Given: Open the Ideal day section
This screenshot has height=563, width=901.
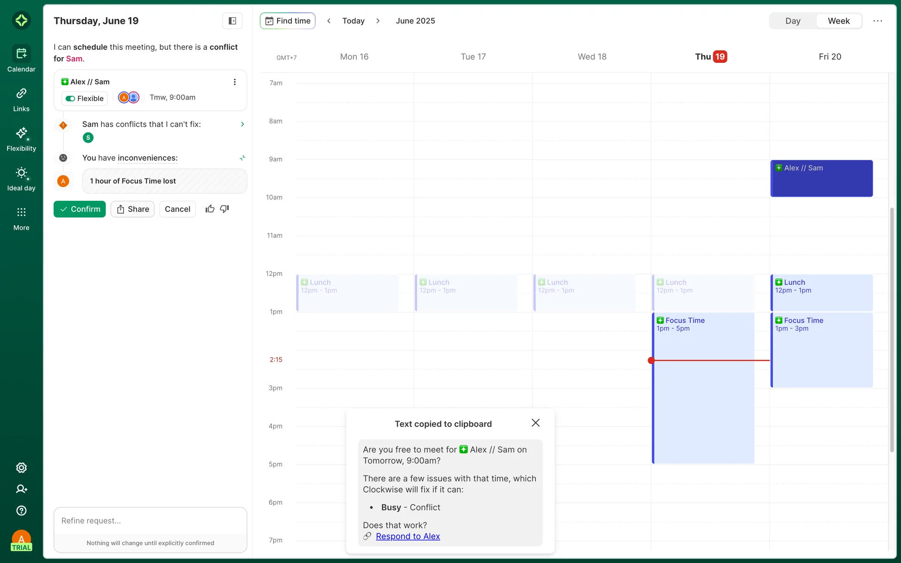Looking at the screenshot, I should coord(21,178).
